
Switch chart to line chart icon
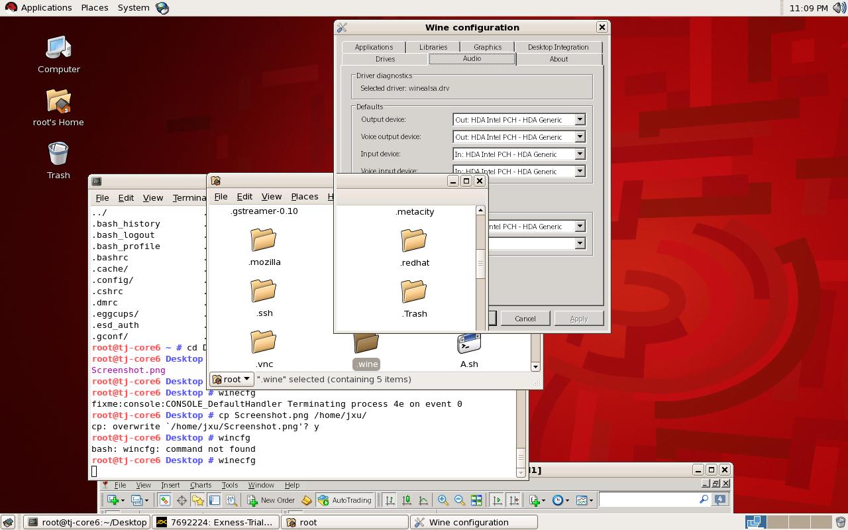(423, 500)
